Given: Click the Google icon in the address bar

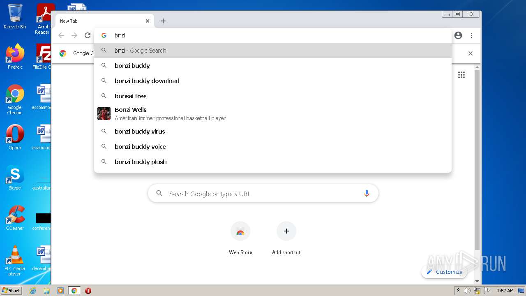Looking at the screenshot, I should [104, 35].
